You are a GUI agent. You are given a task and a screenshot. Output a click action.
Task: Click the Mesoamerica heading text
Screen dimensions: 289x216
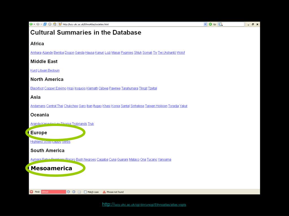[x=51, y=168]
